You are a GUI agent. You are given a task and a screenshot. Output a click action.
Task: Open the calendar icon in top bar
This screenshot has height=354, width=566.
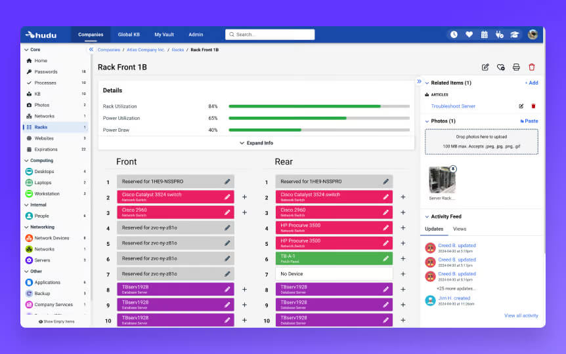[484, 35]
